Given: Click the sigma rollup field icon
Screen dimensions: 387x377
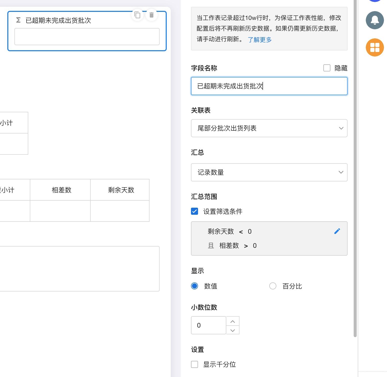Looking at the screenshot, I should pos(18,20).
